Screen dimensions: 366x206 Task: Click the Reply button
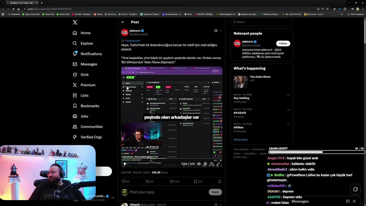pos(215,192)
